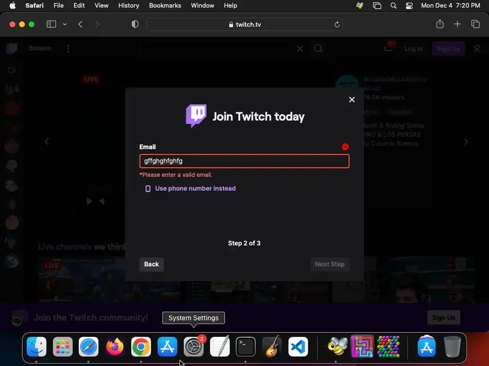Go Back to the previous signup step
The image size is (489, 366).
(x=151, y=264)
